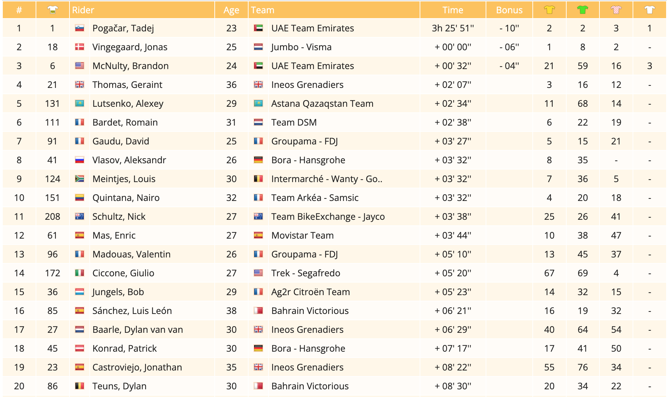Click the white jersey column icon

point(649,10)
